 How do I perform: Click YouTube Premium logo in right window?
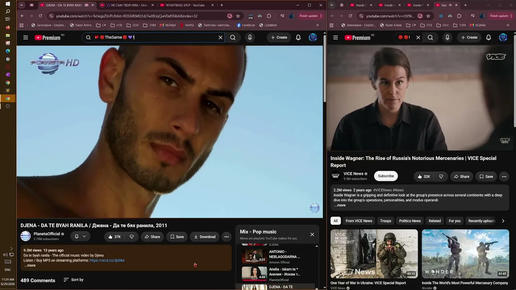[358, 37]
